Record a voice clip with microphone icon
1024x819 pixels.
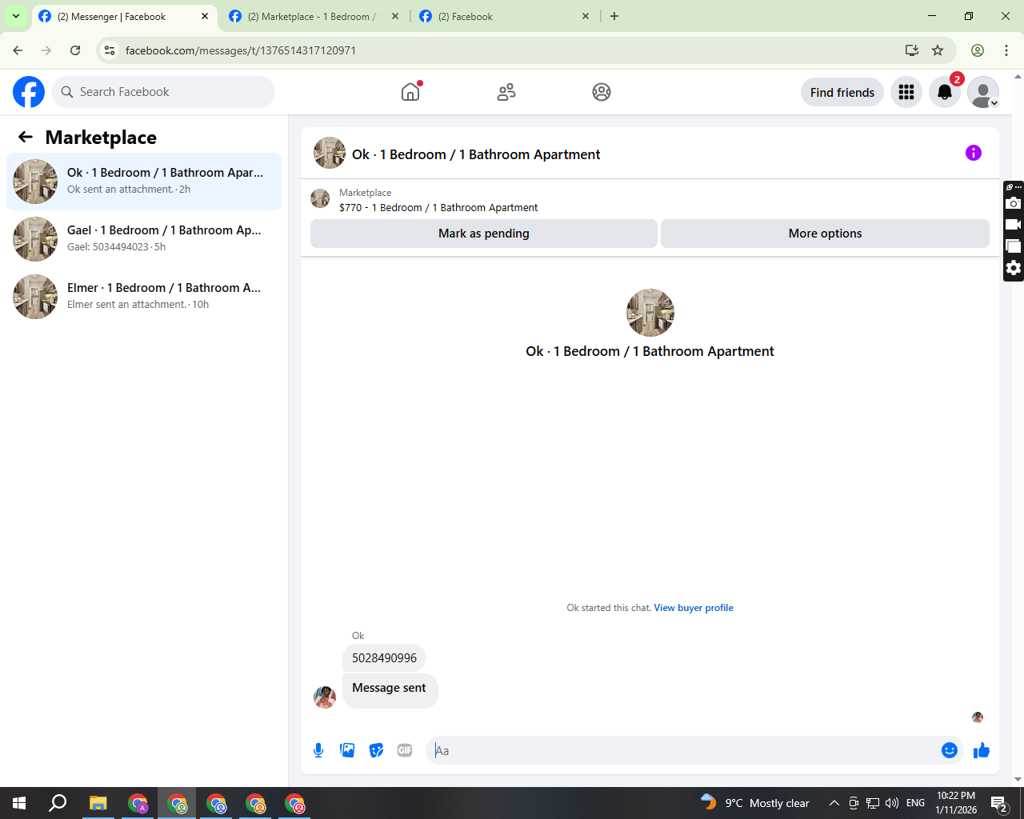pos(318,750)
